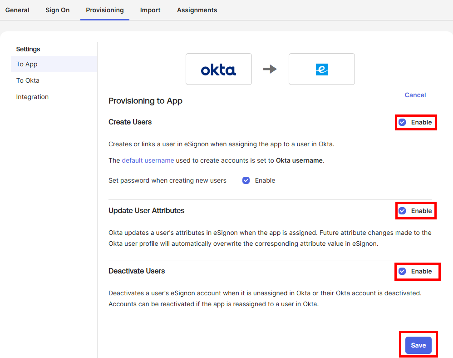Click the Provisioning to App heading
The image size is (453, 358).
(145, 101)
